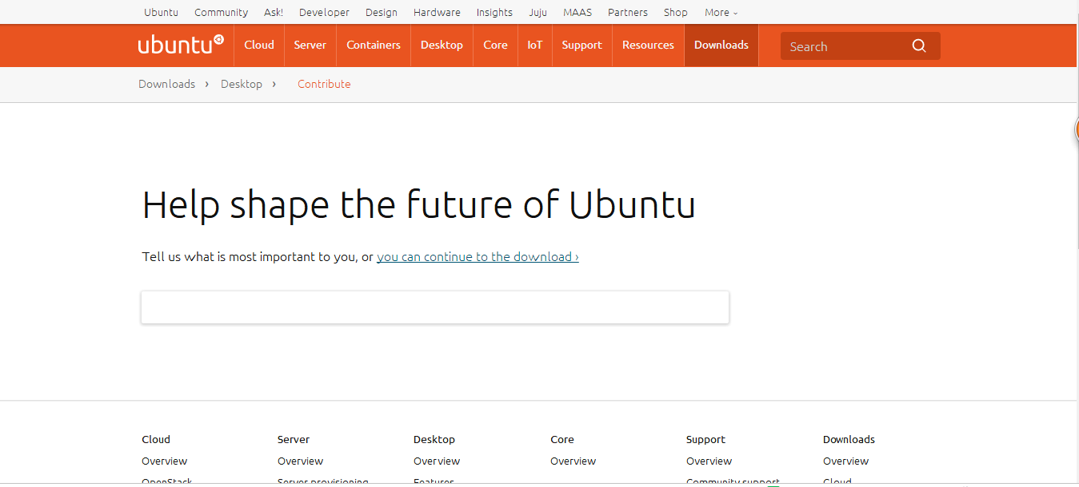Open Overview under the Desktop footer column
Image resolution: width=1079 pixels, height=487 pixels.
point(437,461)
